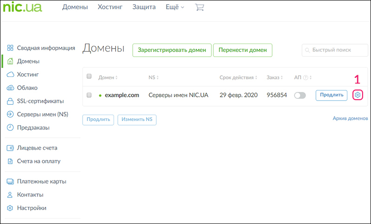Click the Перенести домен button

(243, 50)
